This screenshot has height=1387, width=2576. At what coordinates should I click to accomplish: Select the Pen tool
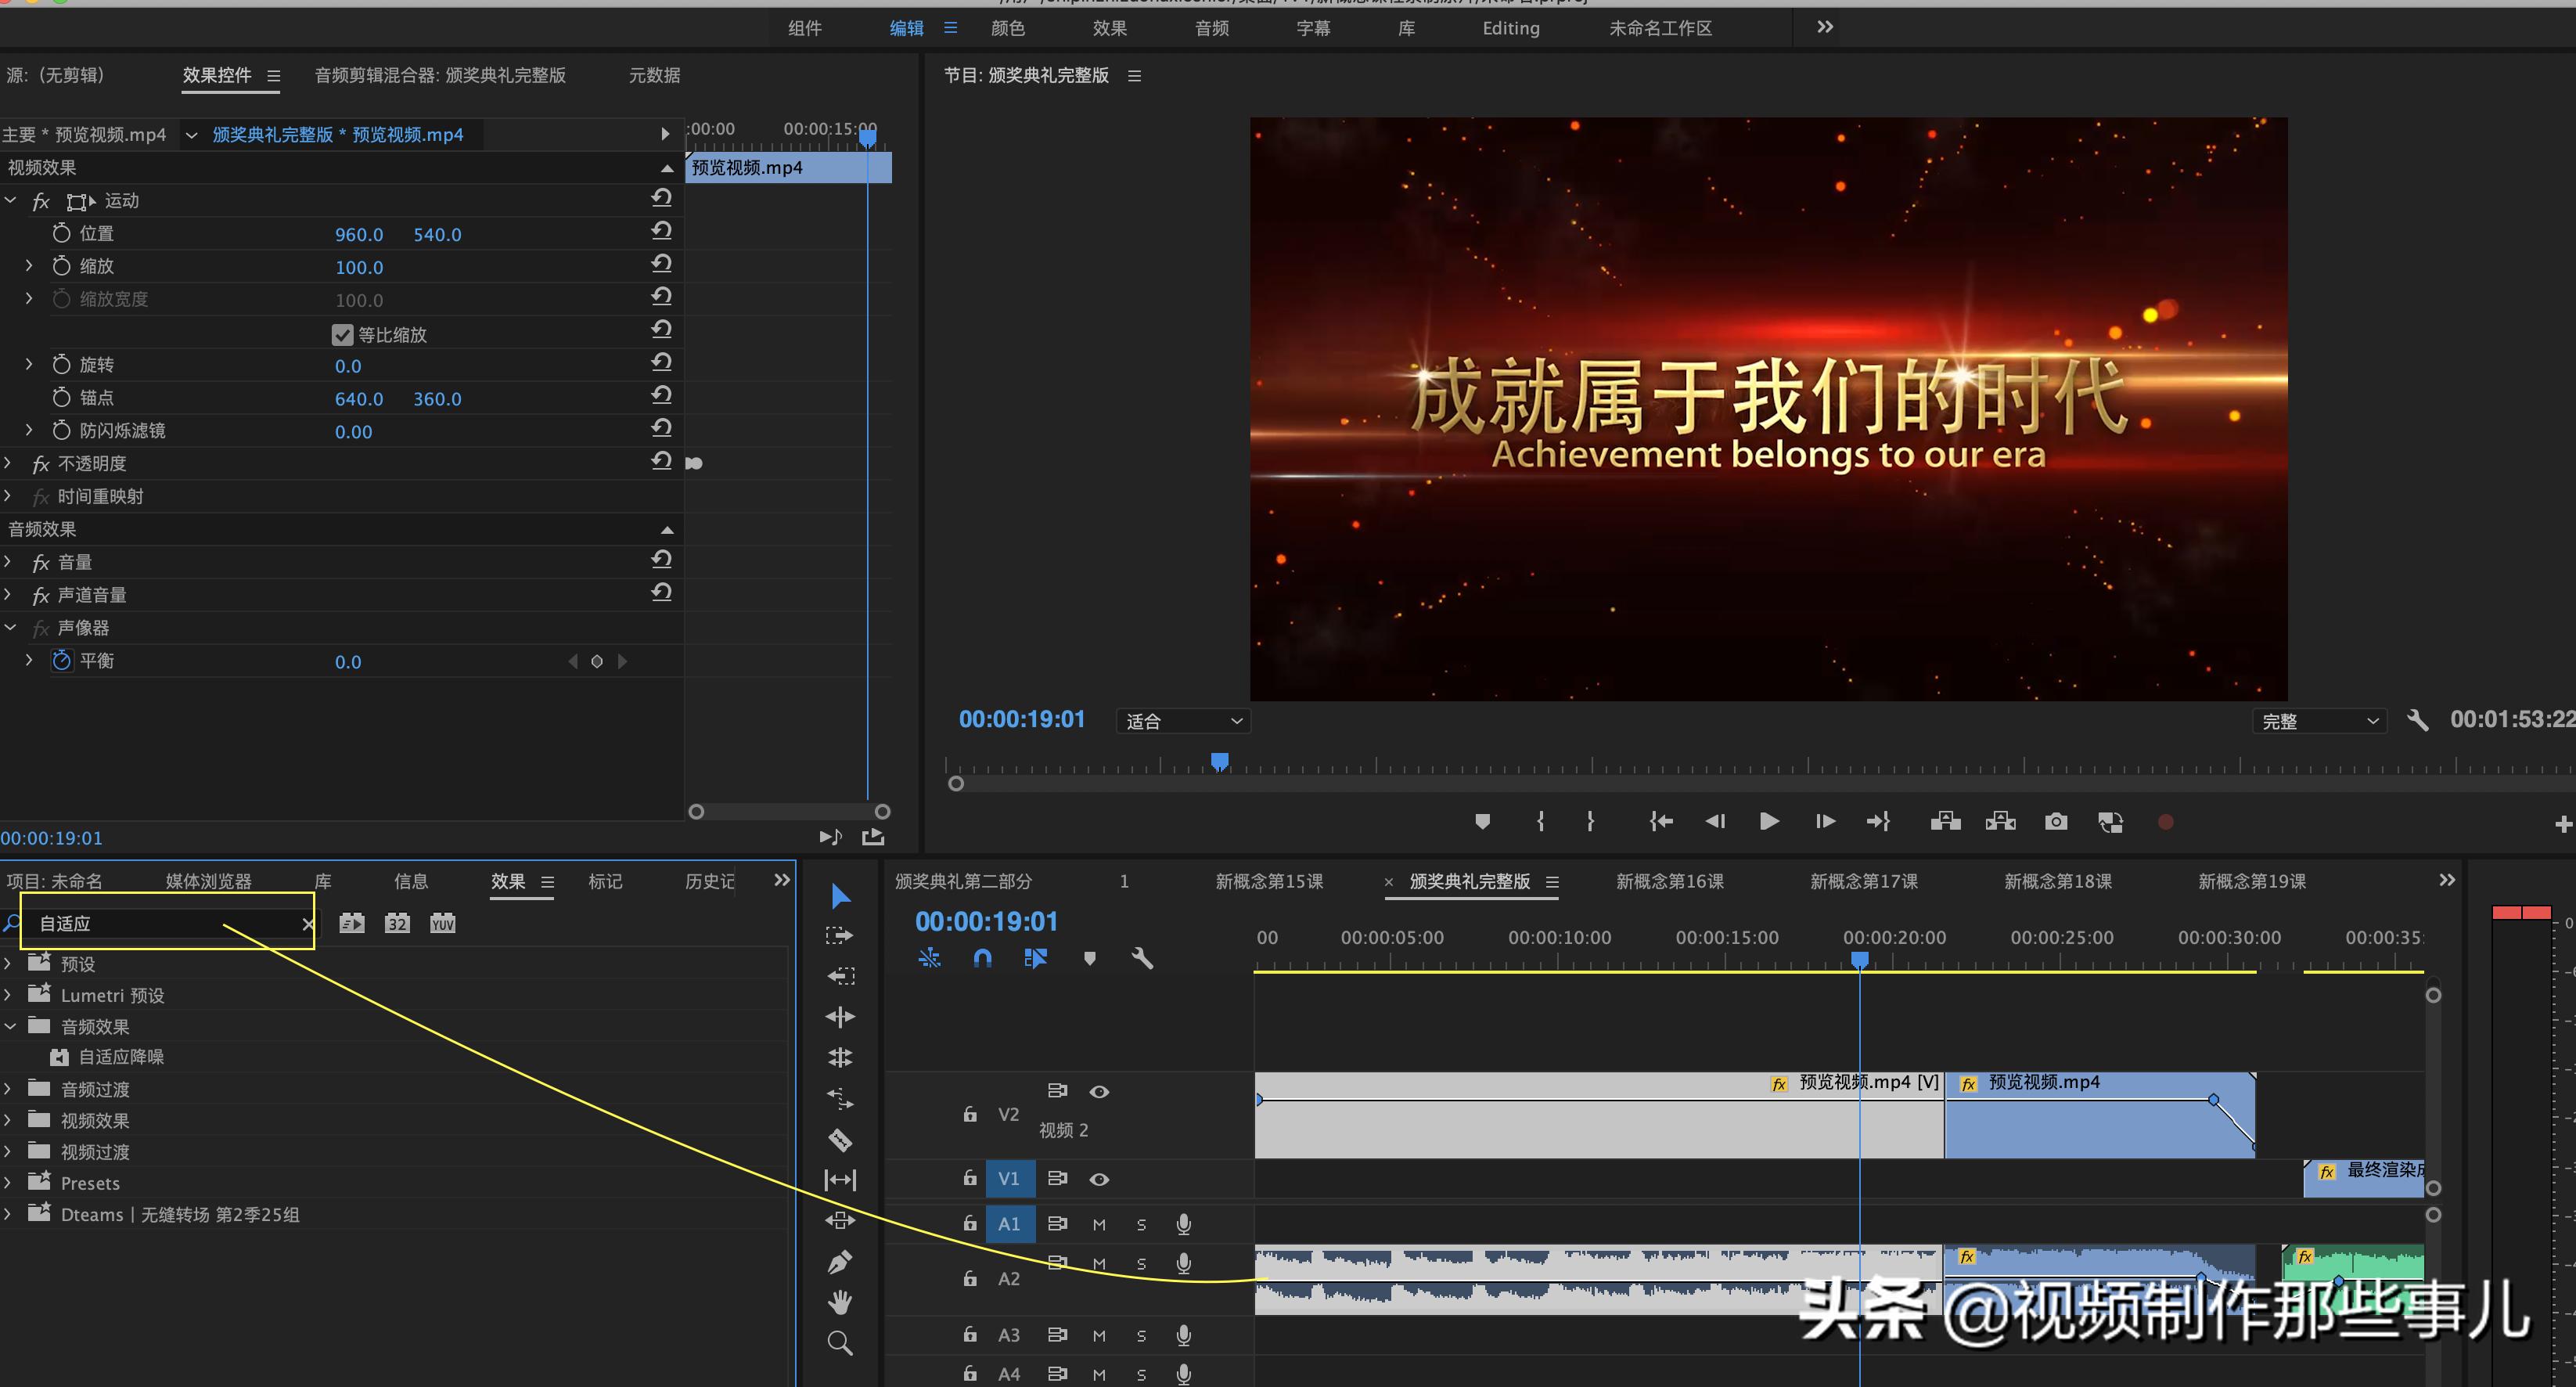click(x=840, y=1262)
